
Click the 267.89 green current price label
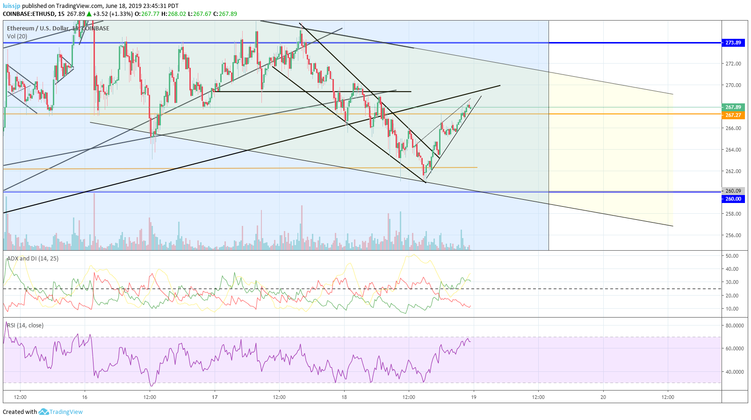point(733,107)
